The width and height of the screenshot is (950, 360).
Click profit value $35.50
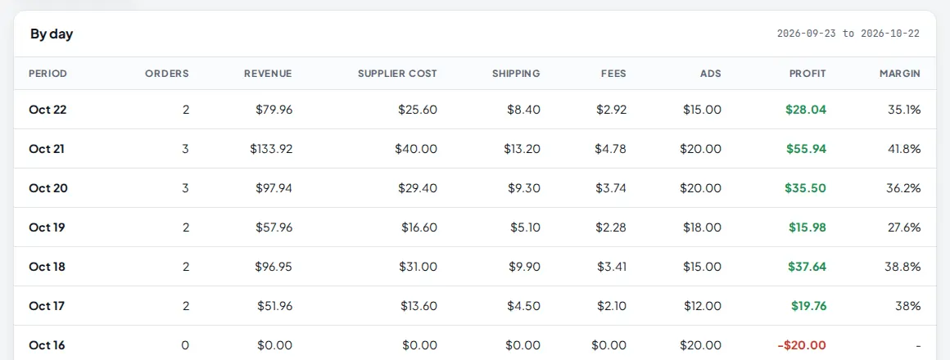tap(806, 188)
